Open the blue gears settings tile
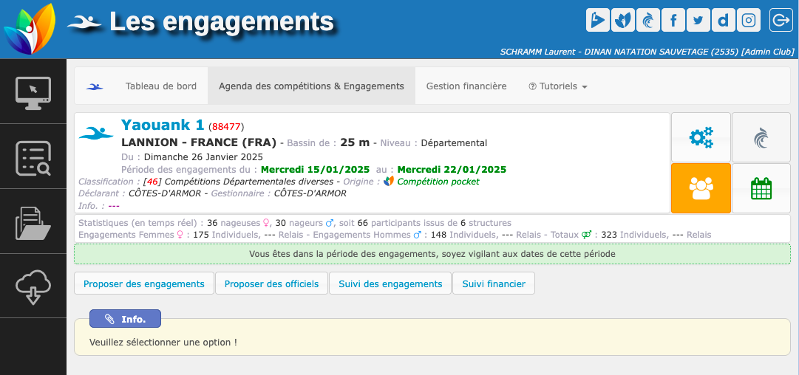 [x=700, y=137]
